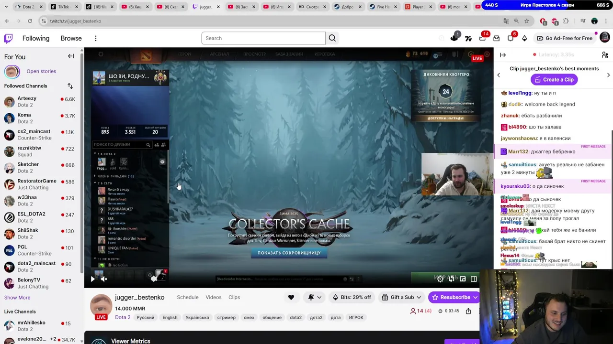Collapse the left For You sidebar
Viewport: 613px width, 344px height.
pyautogui.click(x=71, y=56)
